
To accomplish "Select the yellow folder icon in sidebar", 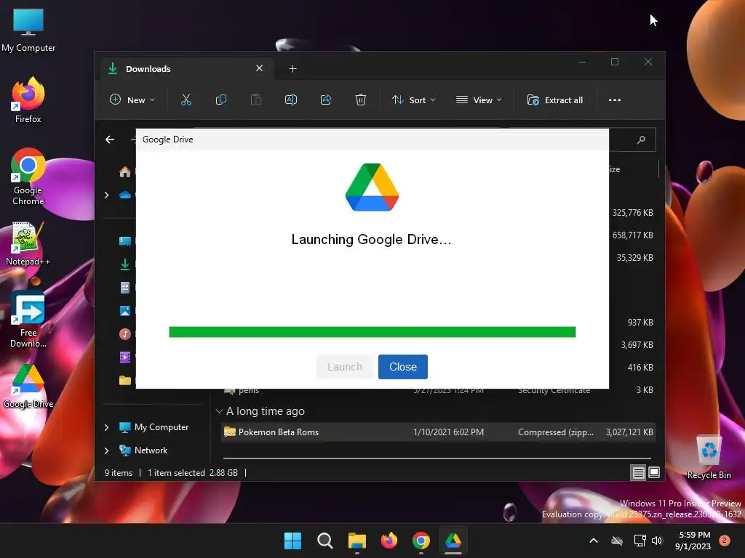I will [x=125, y=380].
